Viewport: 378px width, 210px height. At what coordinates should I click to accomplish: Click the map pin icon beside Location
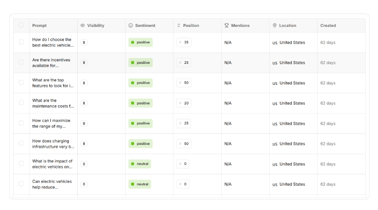[275, 26]
